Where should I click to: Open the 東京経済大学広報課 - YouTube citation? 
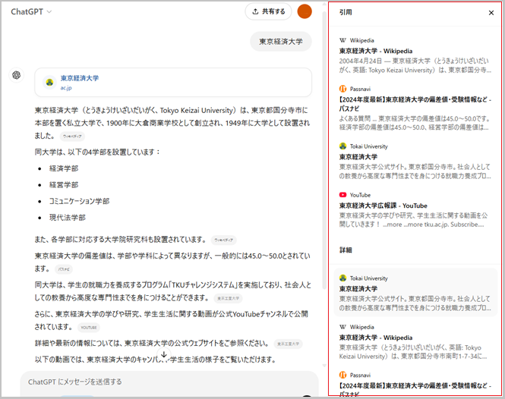(383, 206)
